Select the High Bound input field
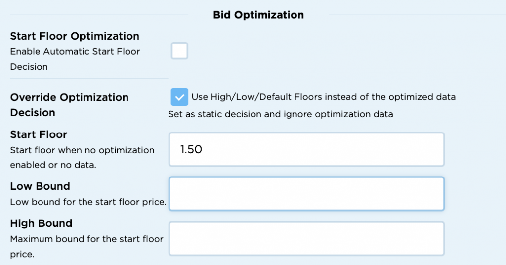 306,238
